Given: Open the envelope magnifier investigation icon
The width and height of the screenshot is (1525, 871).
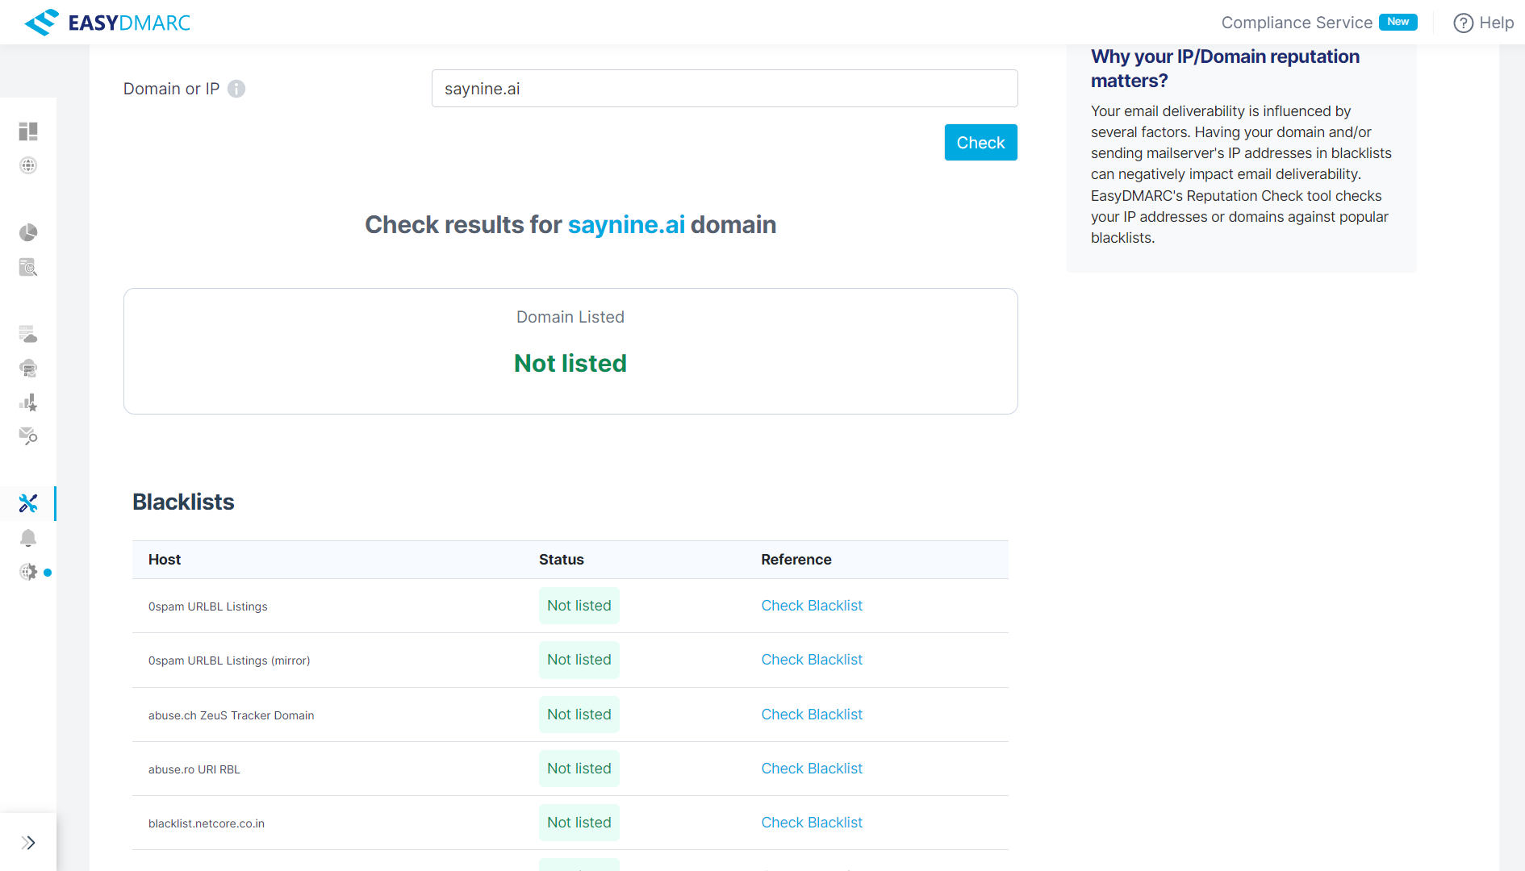Looking at the screenshot, I should point(28,436).
